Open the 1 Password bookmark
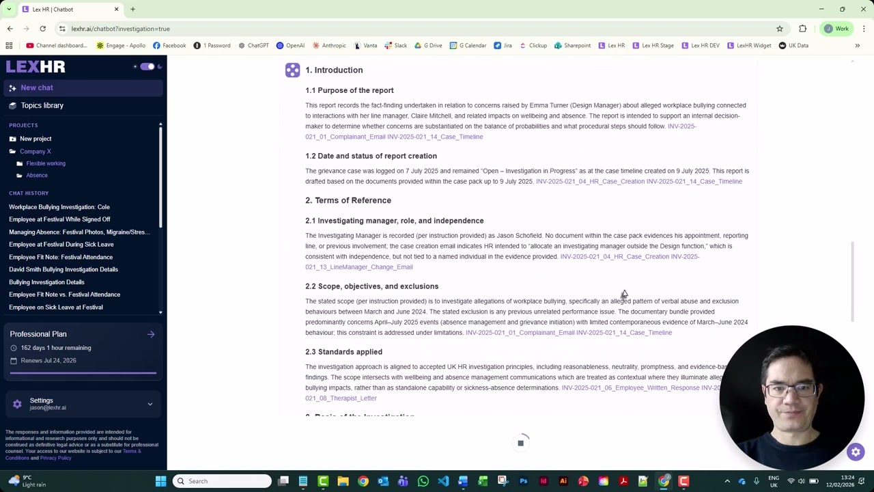 point(212,46)
